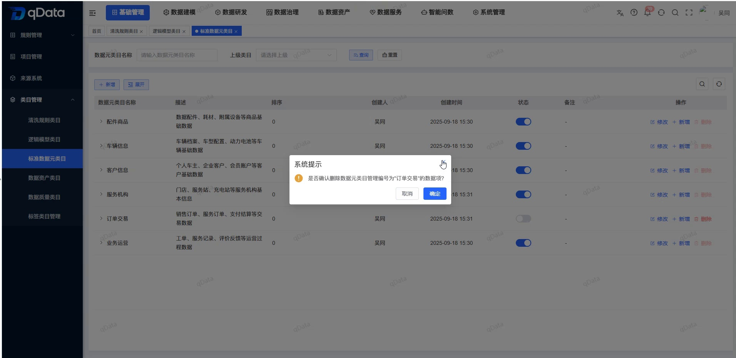
Task: Click the table refresh icon button
Action: (719, 84)
